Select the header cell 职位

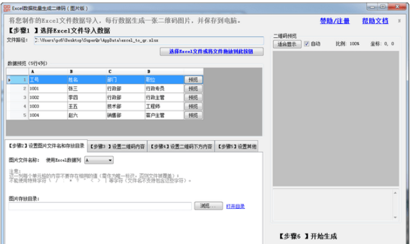pyautogui.click(x=164, y=79)
